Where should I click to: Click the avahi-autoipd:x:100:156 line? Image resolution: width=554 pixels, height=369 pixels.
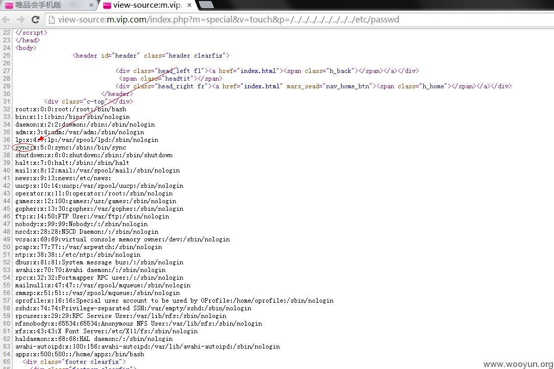pyautogui.click(x=148, y=347)
